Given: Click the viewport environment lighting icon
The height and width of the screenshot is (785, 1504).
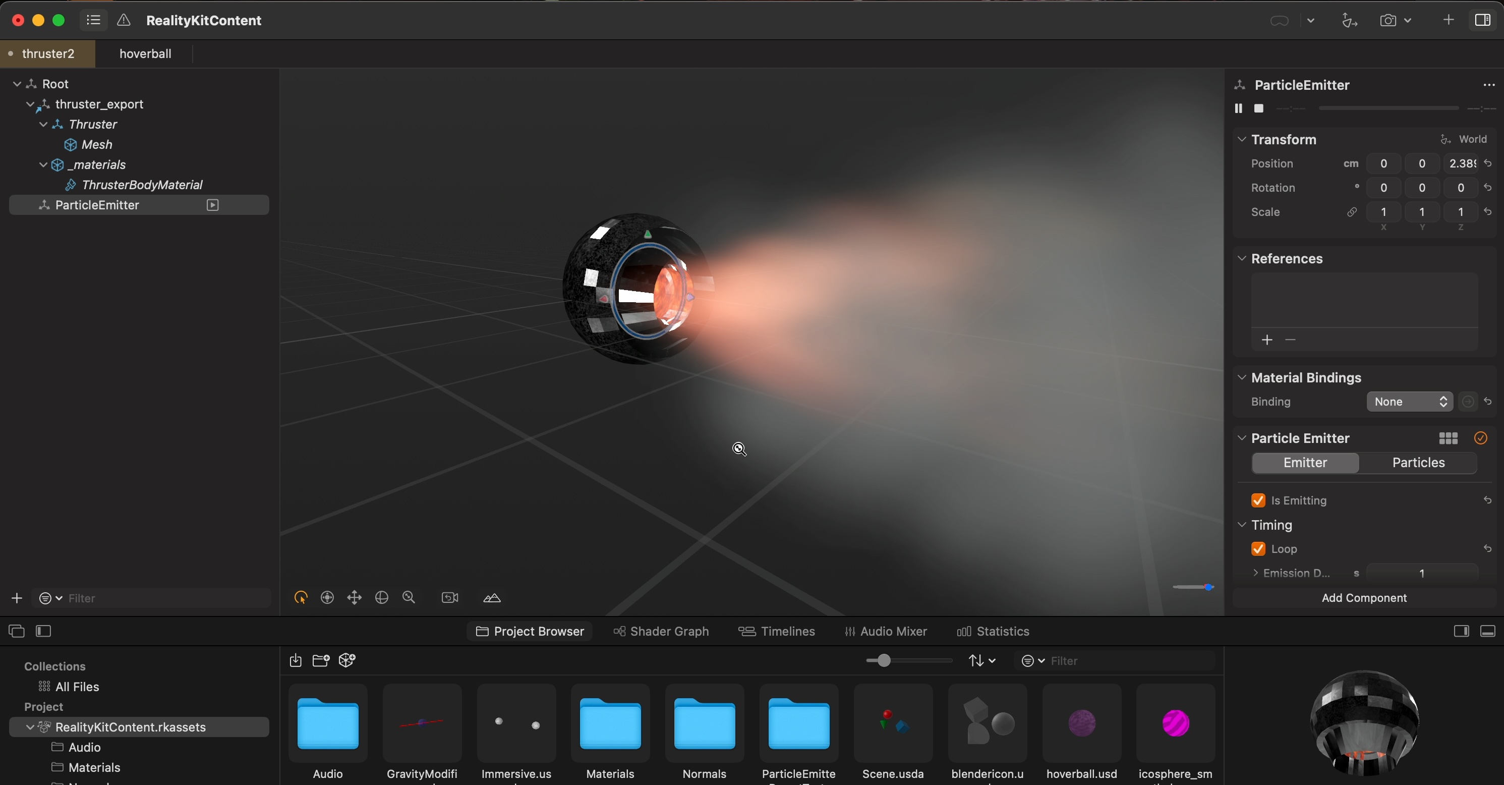Looking at the screenshot, I should (492, 597).
